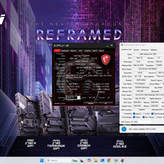The height and width of the screenshot is (164, 164).
Task: Click the Max TDP value 125.0 W
Action: coord(94,59)
